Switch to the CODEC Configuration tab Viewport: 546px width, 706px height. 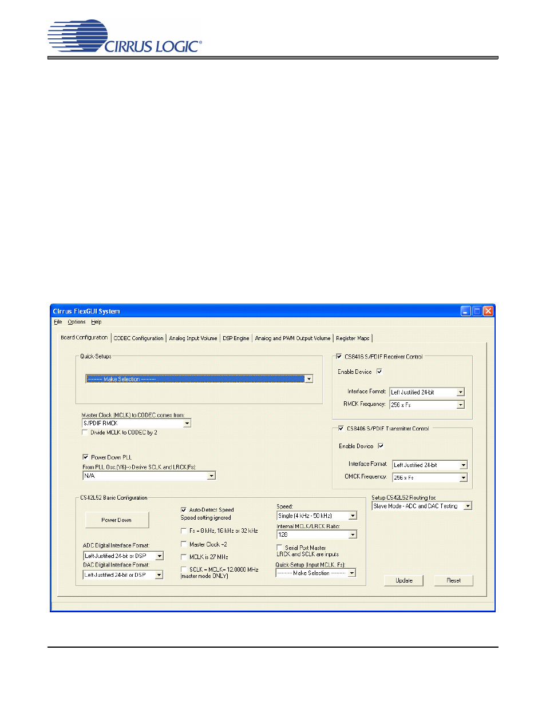(x=139, y=338)
